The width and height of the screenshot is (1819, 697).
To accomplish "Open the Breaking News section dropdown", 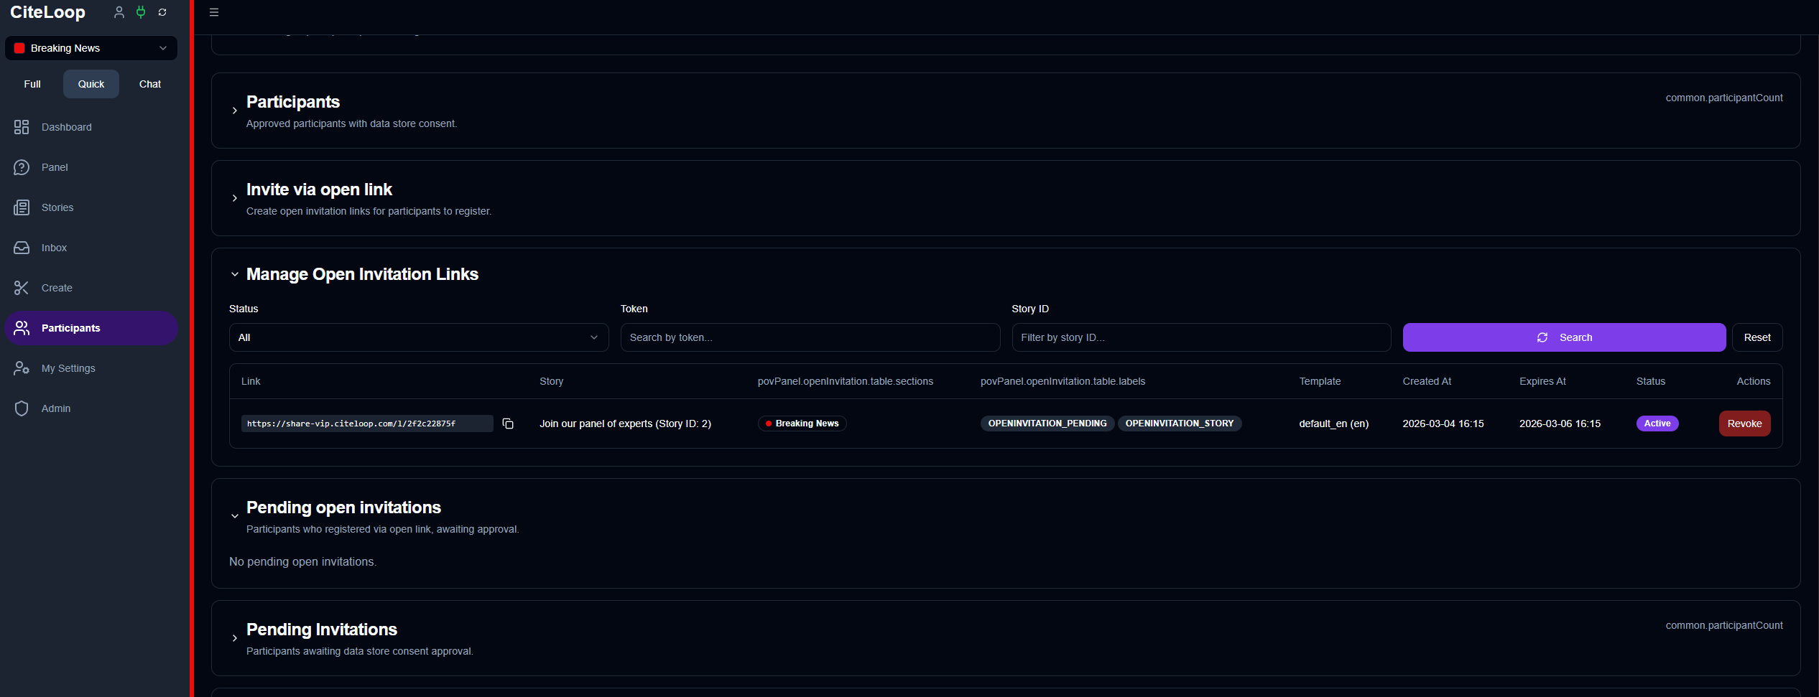I will click(x=91, y=48).
